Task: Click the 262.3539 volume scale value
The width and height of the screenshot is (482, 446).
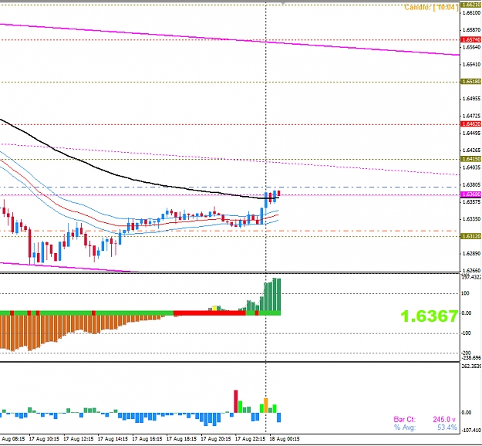Action: click(x=471, y=366)
